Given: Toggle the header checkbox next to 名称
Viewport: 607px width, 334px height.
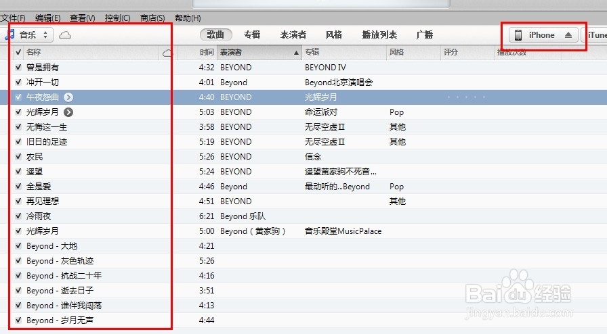Looking at the screenshot, I should click(x=18, y=52).
